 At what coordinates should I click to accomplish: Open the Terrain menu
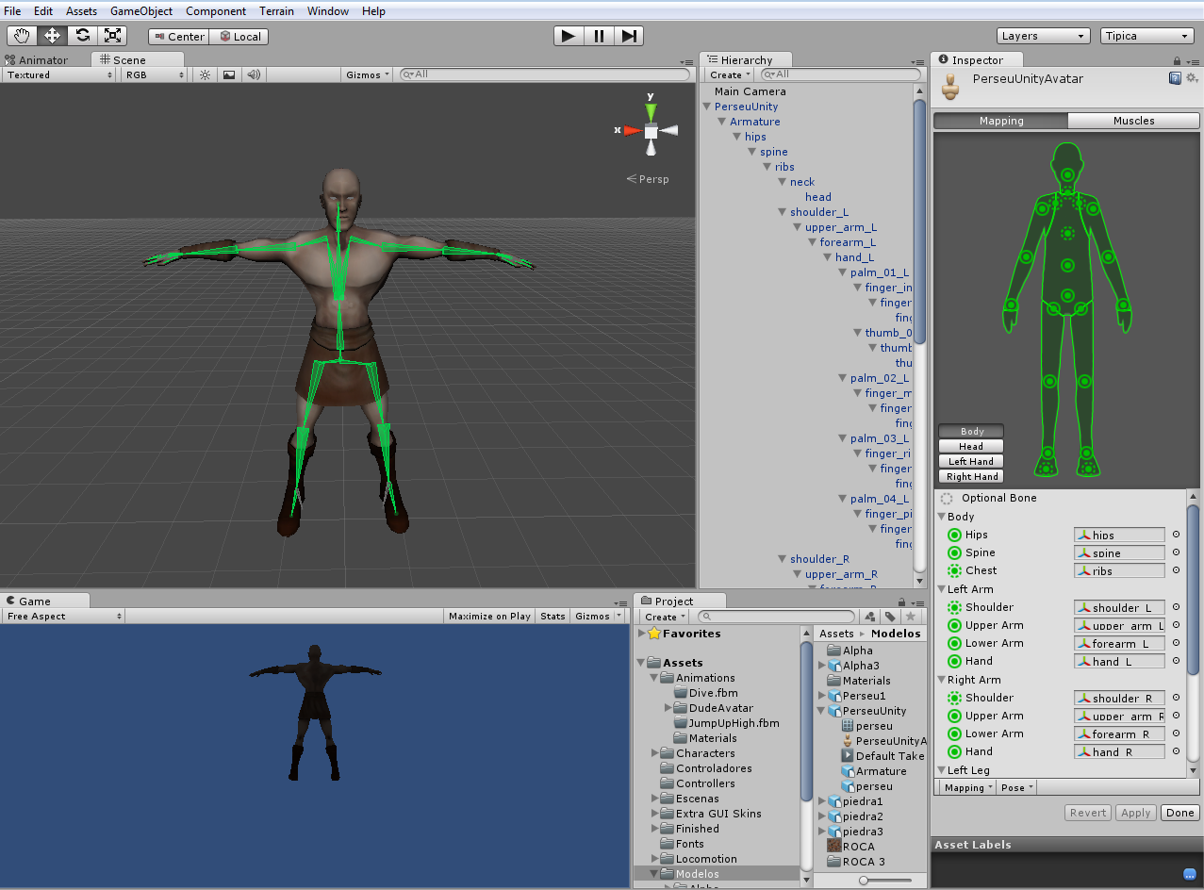pos(275,11)
